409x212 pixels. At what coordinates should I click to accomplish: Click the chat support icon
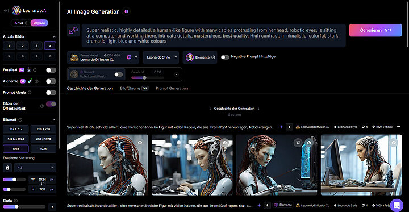pyautogui.click(x=397, y=205)
